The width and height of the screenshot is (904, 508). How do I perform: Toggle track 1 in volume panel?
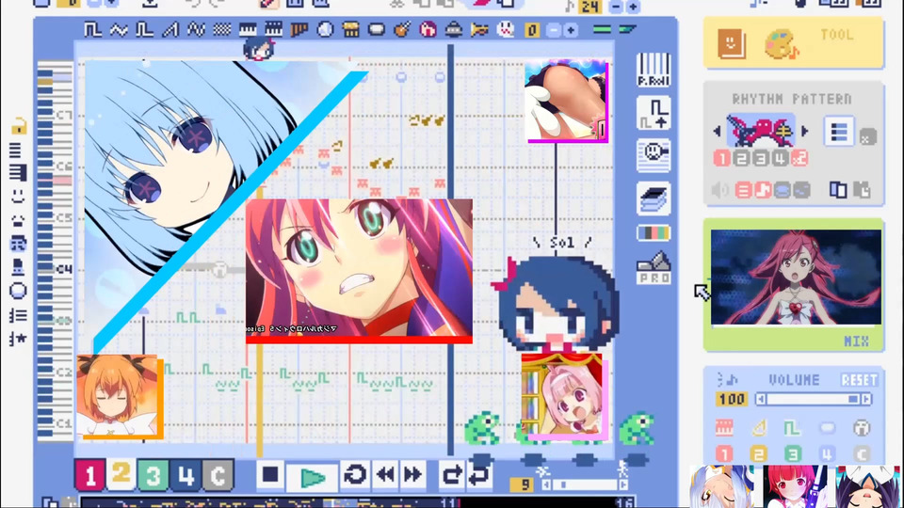[724, 453]
